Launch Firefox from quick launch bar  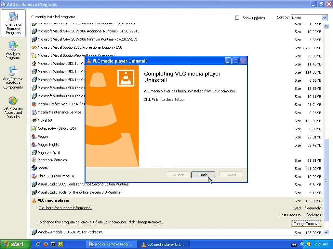point(46,244)
